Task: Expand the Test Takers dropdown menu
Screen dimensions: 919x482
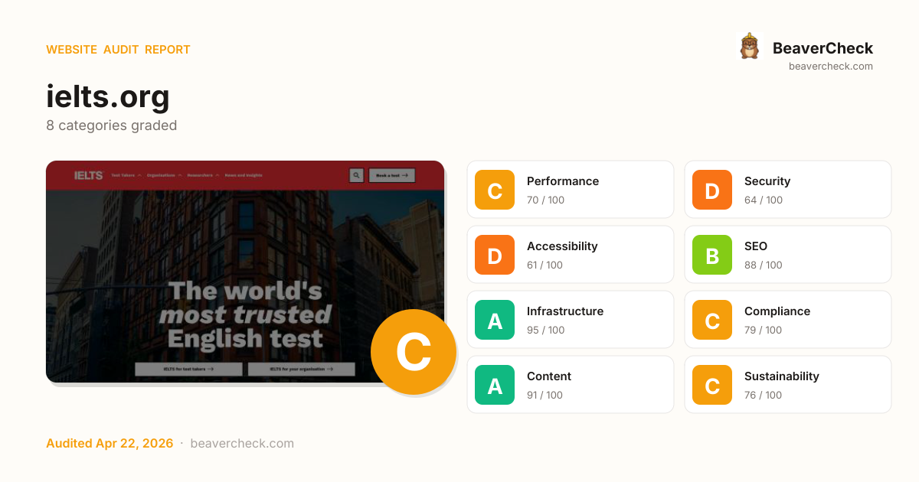Action: (126, 175)
